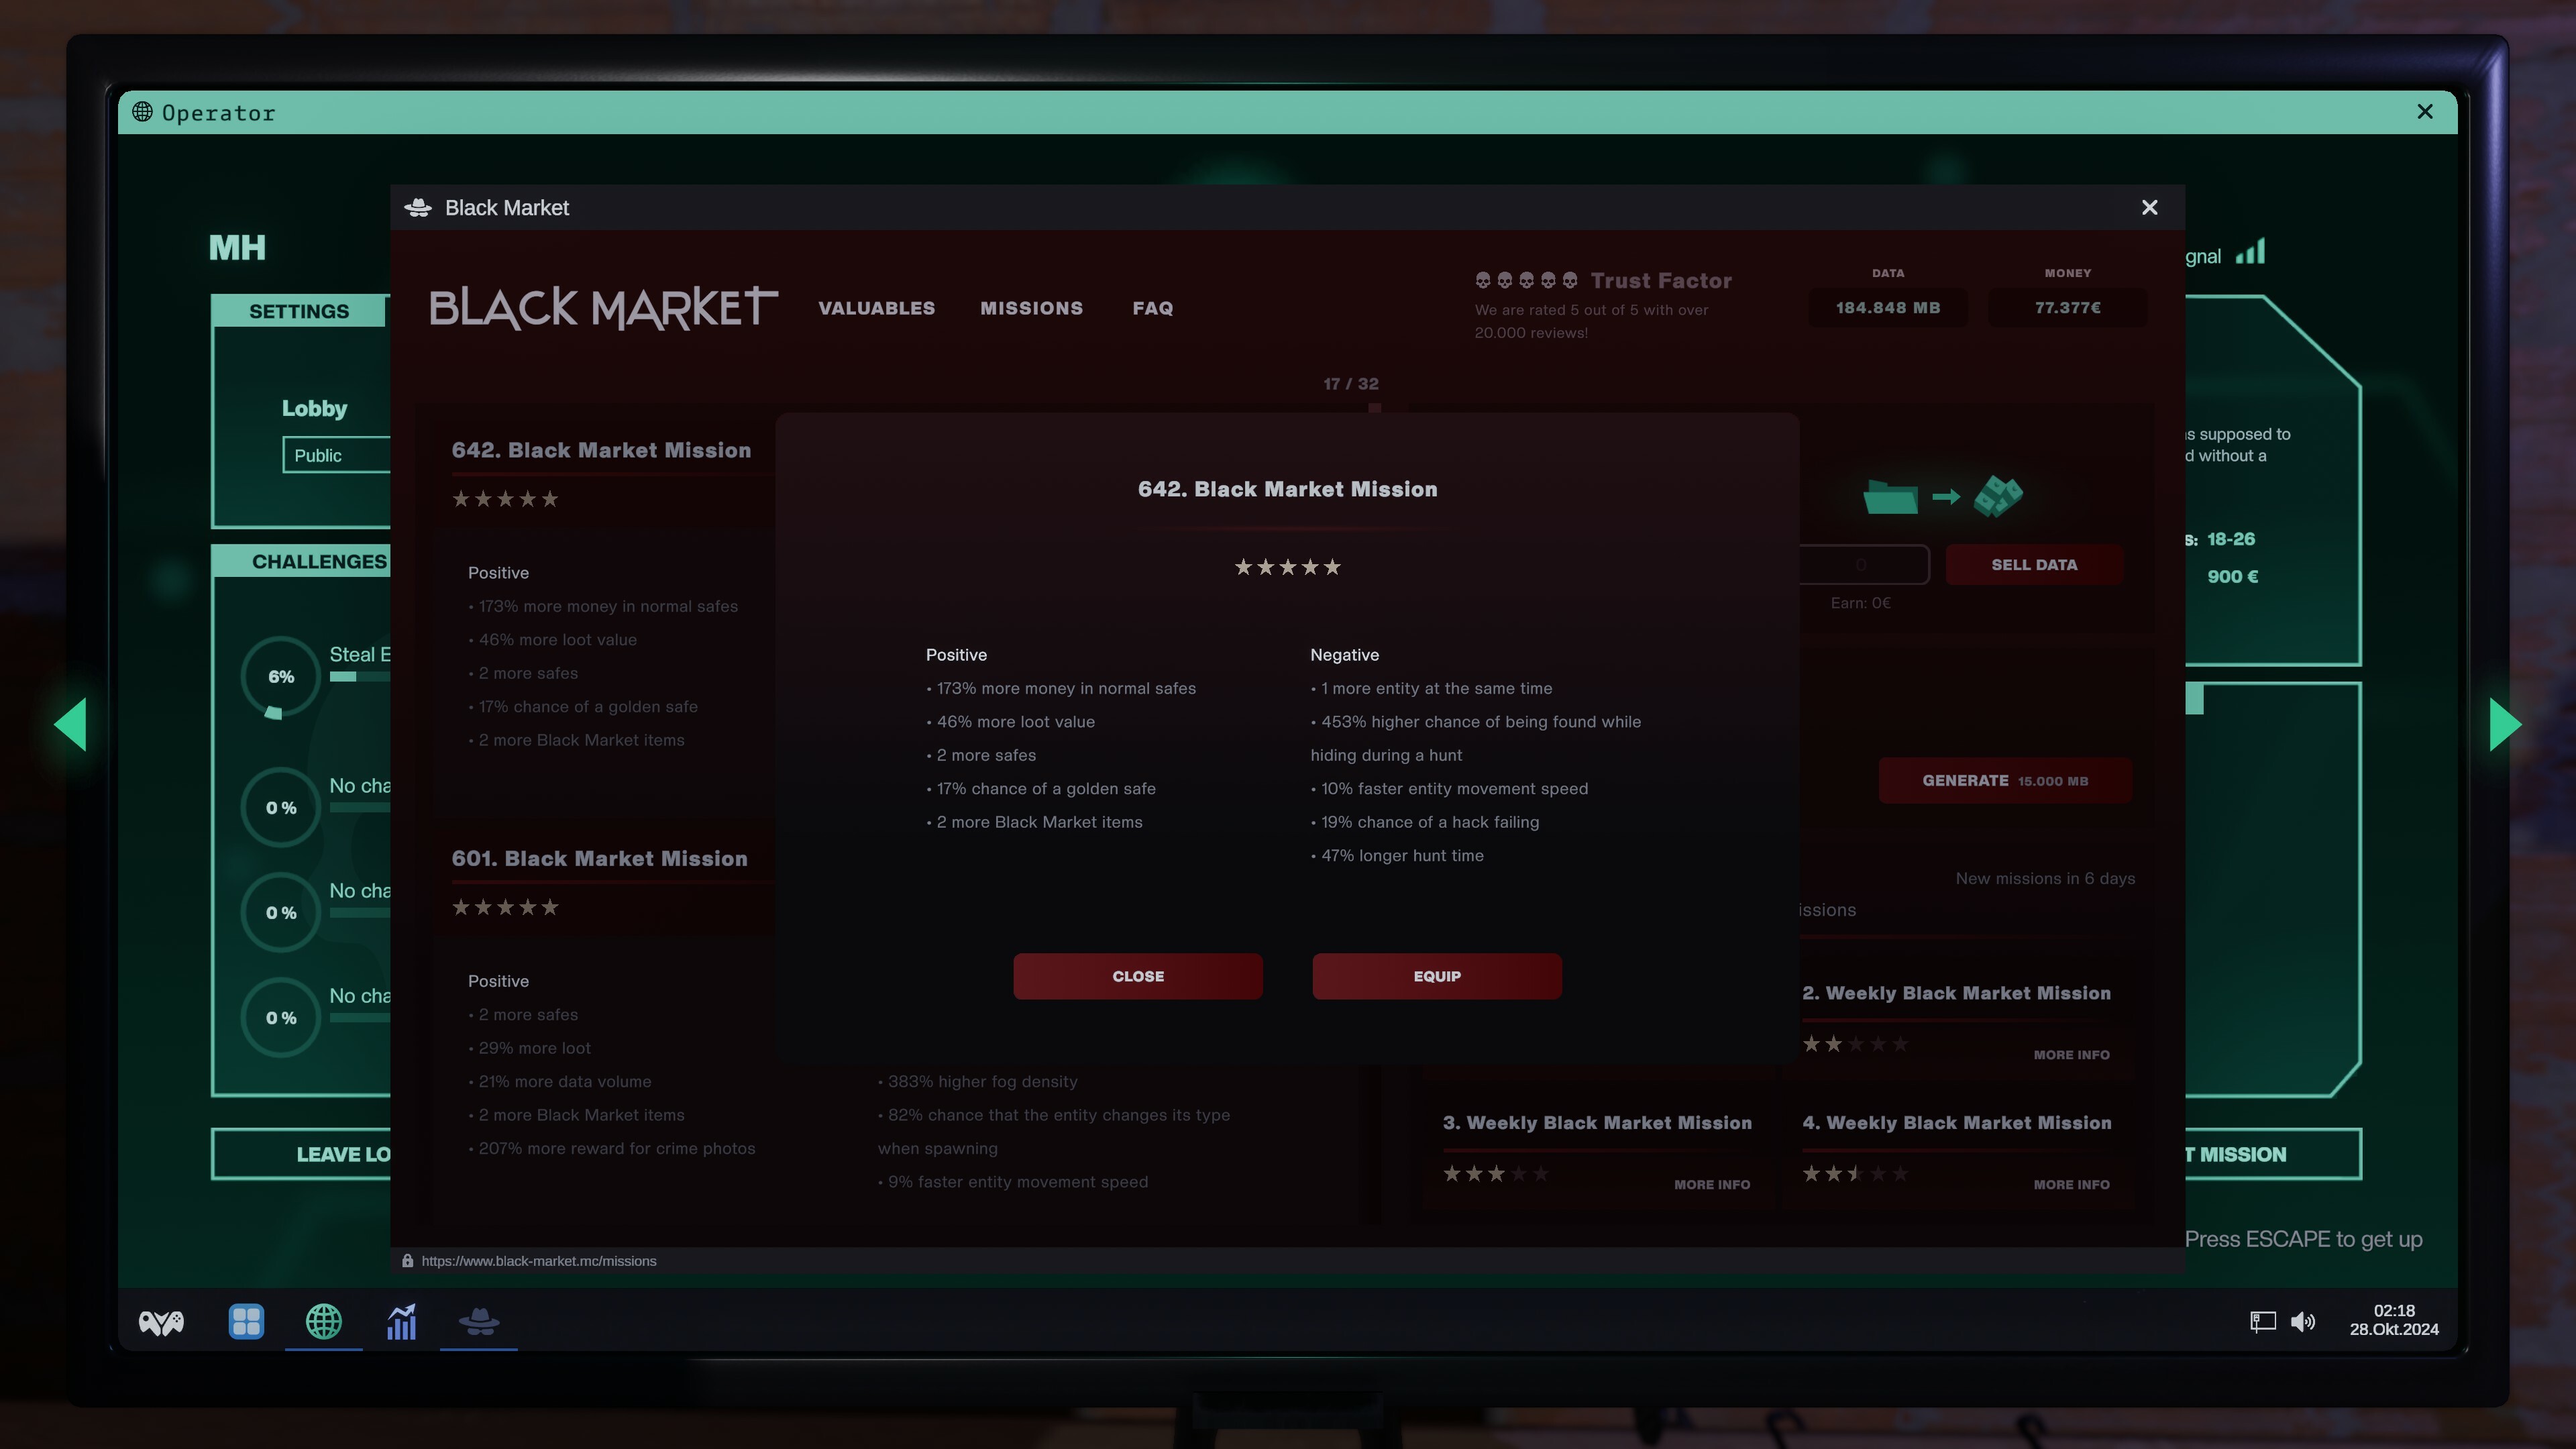
Task: Click the missions URL in the address bar
Action: (x=538, y=1260)
